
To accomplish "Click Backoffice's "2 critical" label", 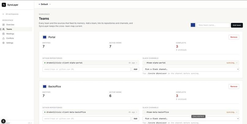I will coord(181,99).
